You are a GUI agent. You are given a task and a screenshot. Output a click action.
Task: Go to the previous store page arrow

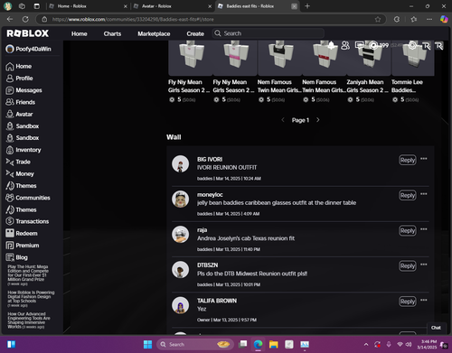[x=283, y=120]
